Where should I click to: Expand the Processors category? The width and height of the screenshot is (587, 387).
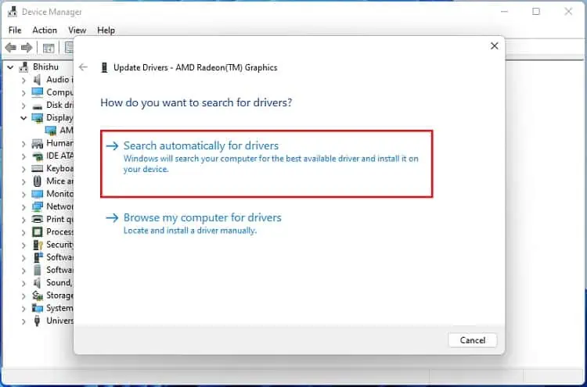23,232
